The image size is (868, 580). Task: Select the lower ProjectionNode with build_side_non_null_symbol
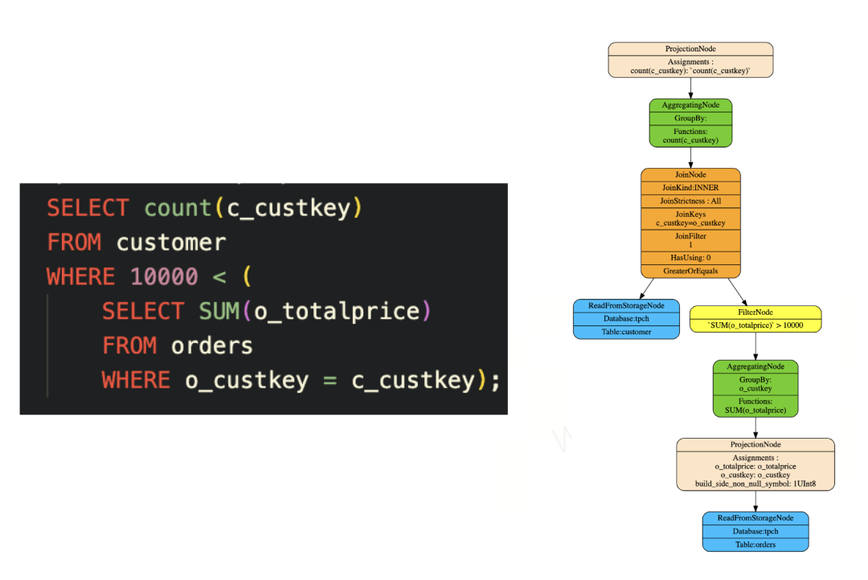(x=755, y=464)
